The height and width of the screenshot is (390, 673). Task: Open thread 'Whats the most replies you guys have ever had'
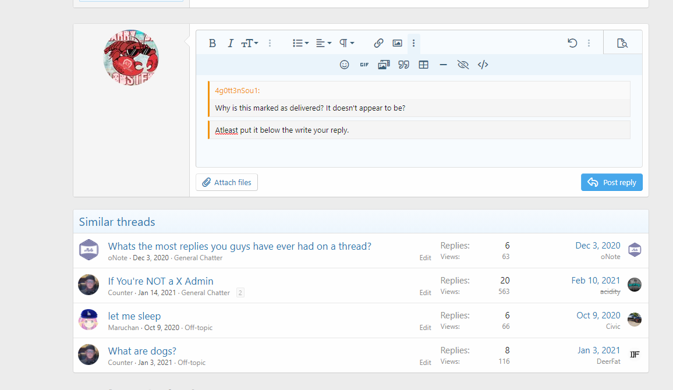239,246
